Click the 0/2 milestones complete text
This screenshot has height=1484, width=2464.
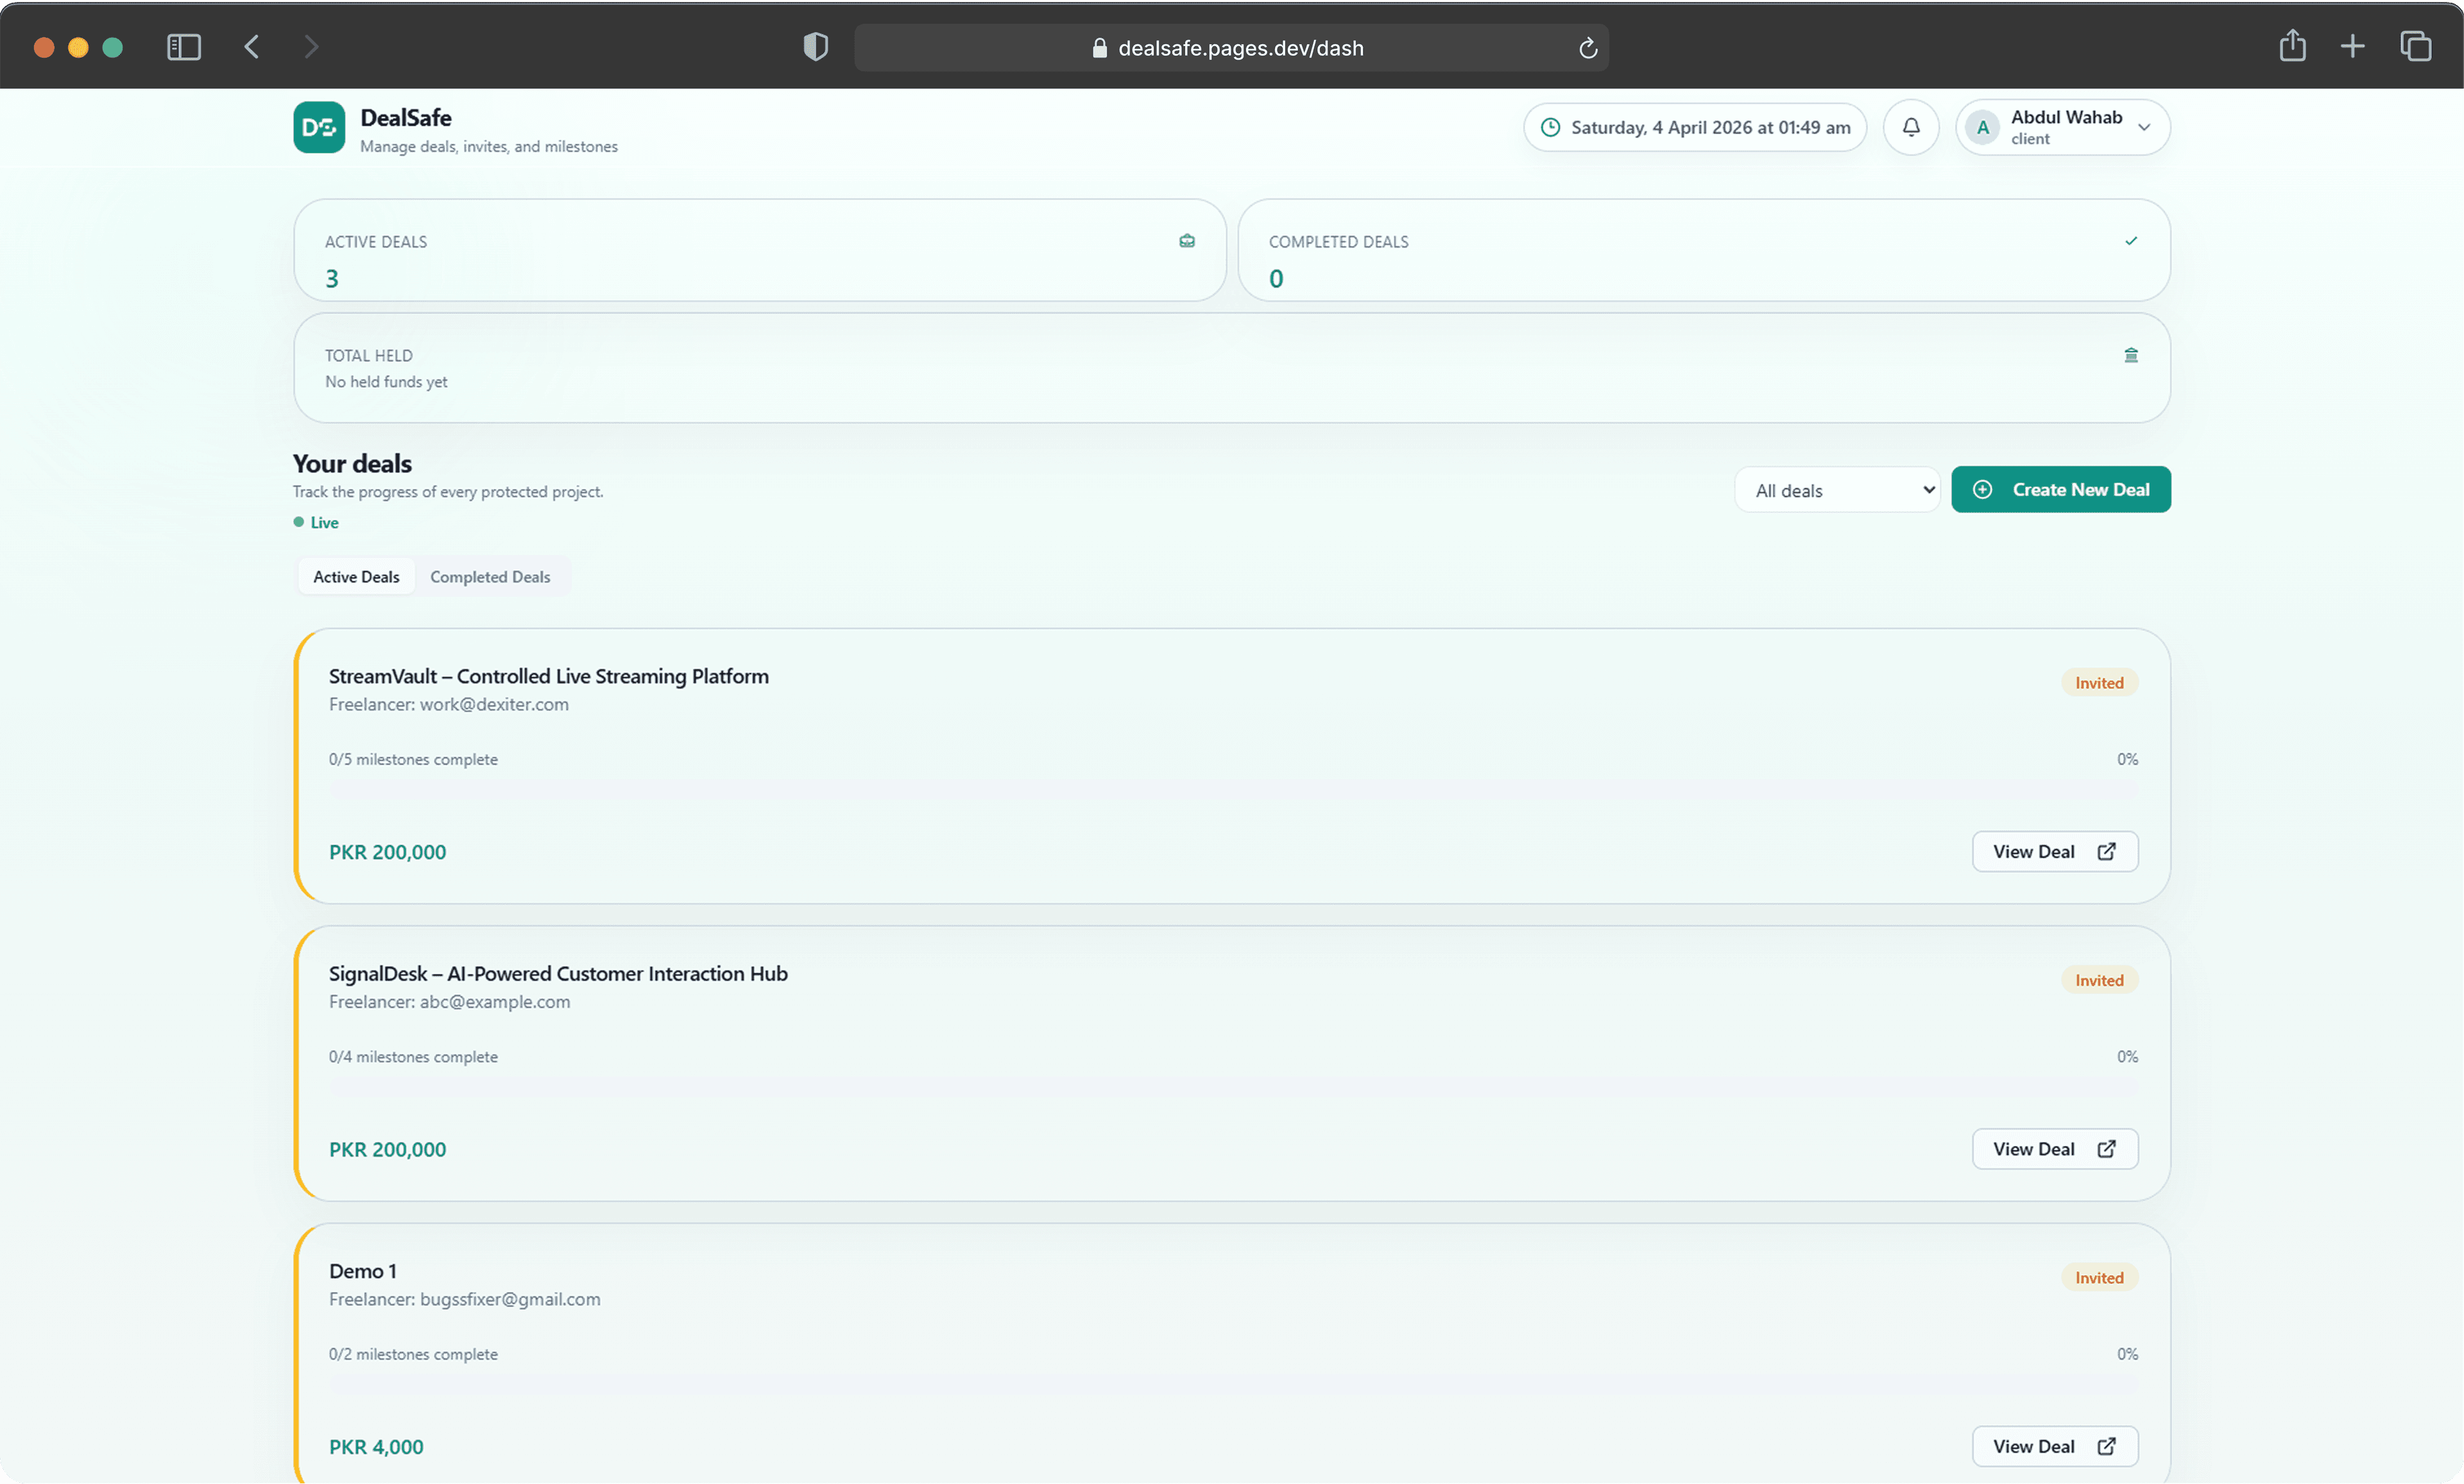tap(413, 1355)
